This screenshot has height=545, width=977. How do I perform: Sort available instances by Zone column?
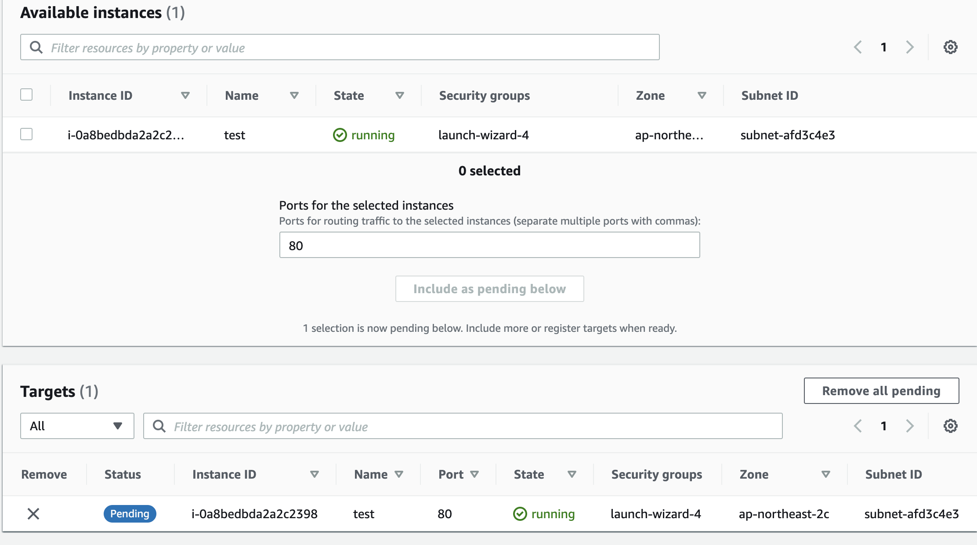(702, 95)
